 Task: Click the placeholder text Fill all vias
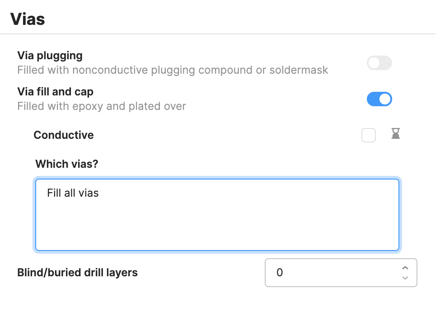72,193
